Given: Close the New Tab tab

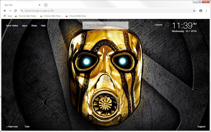Looking at the screenshot, I should click(40, 5).
